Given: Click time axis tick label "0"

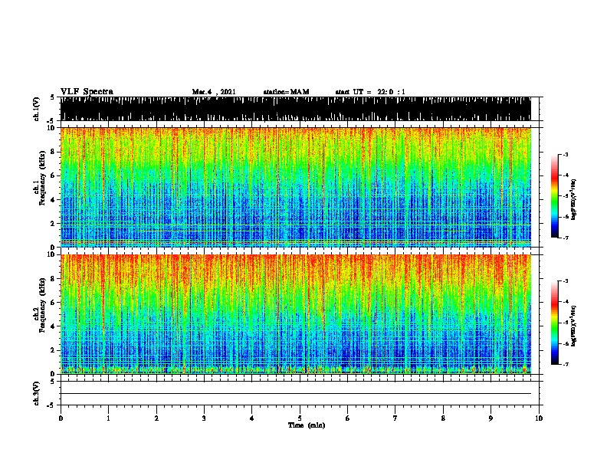Looking at the screenshot, I should click(x=61, y=418).
